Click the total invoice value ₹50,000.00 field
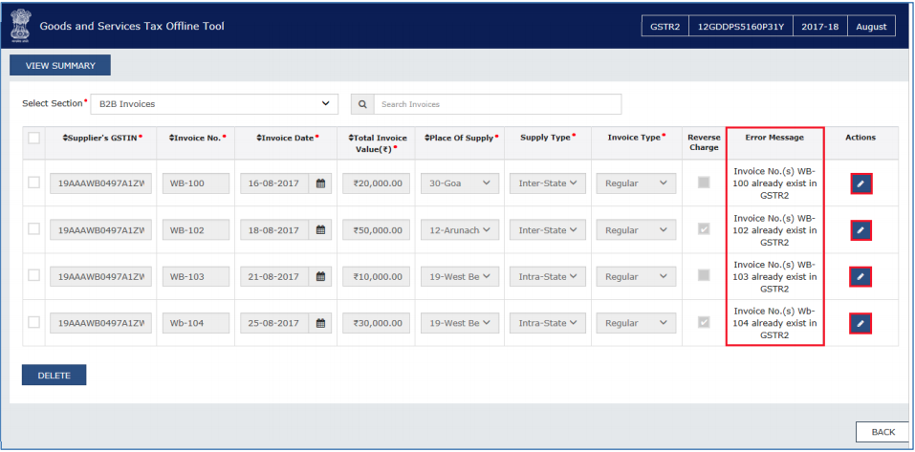This screenshot has width=915, height=452. (x=377, y=229)
